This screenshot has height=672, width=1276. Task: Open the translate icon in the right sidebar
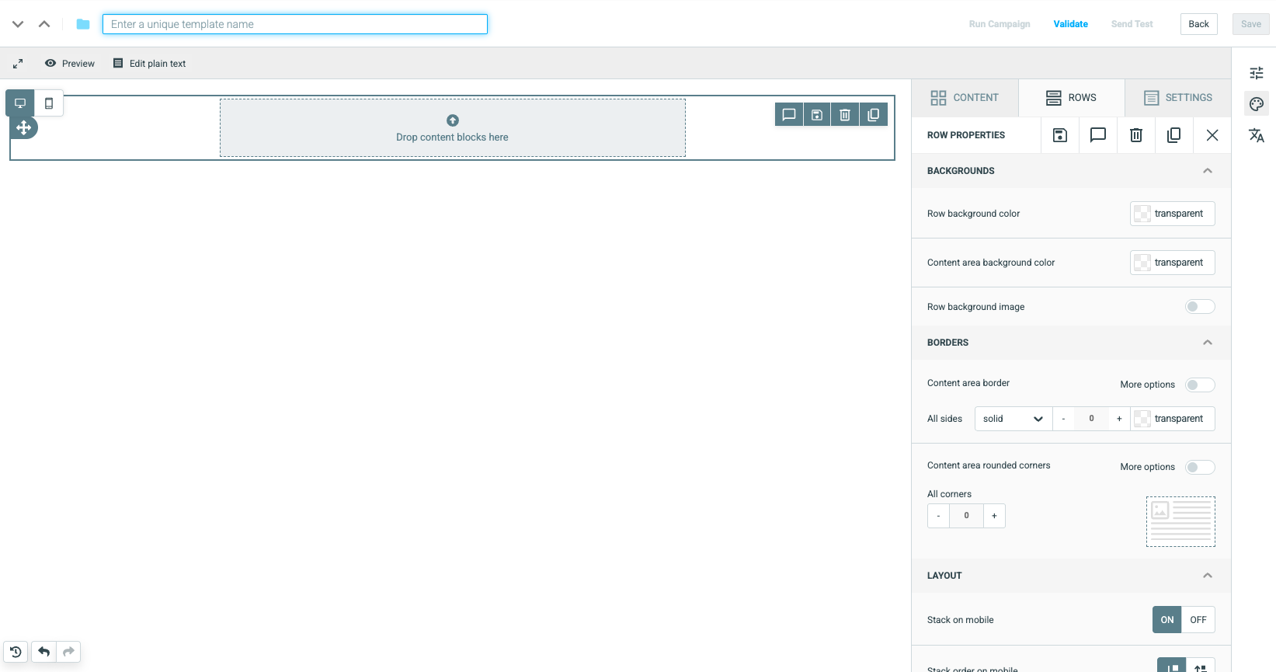[1257, 135]
